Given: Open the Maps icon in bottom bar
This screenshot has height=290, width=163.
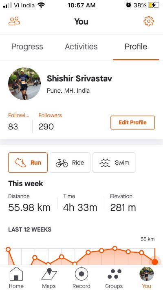Looking at the screenshot, I should click(x=49, y=274).
